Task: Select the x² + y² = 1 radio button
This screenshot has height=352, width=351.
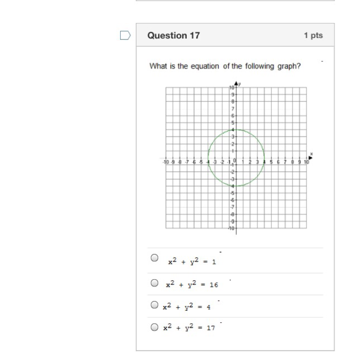Action: pyautogui.click(x=154, y=258)
